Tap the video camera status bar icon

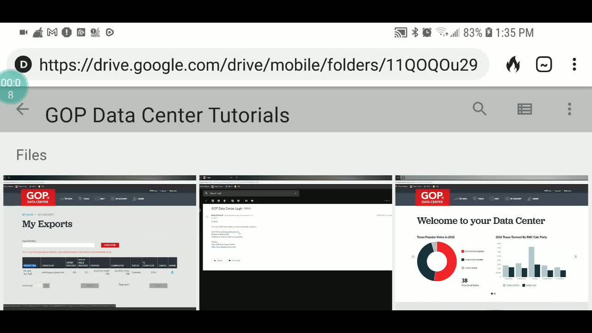[x=24, y=32]
